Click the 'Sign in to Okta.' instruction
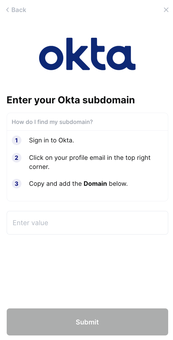 (x=51, y=140)
